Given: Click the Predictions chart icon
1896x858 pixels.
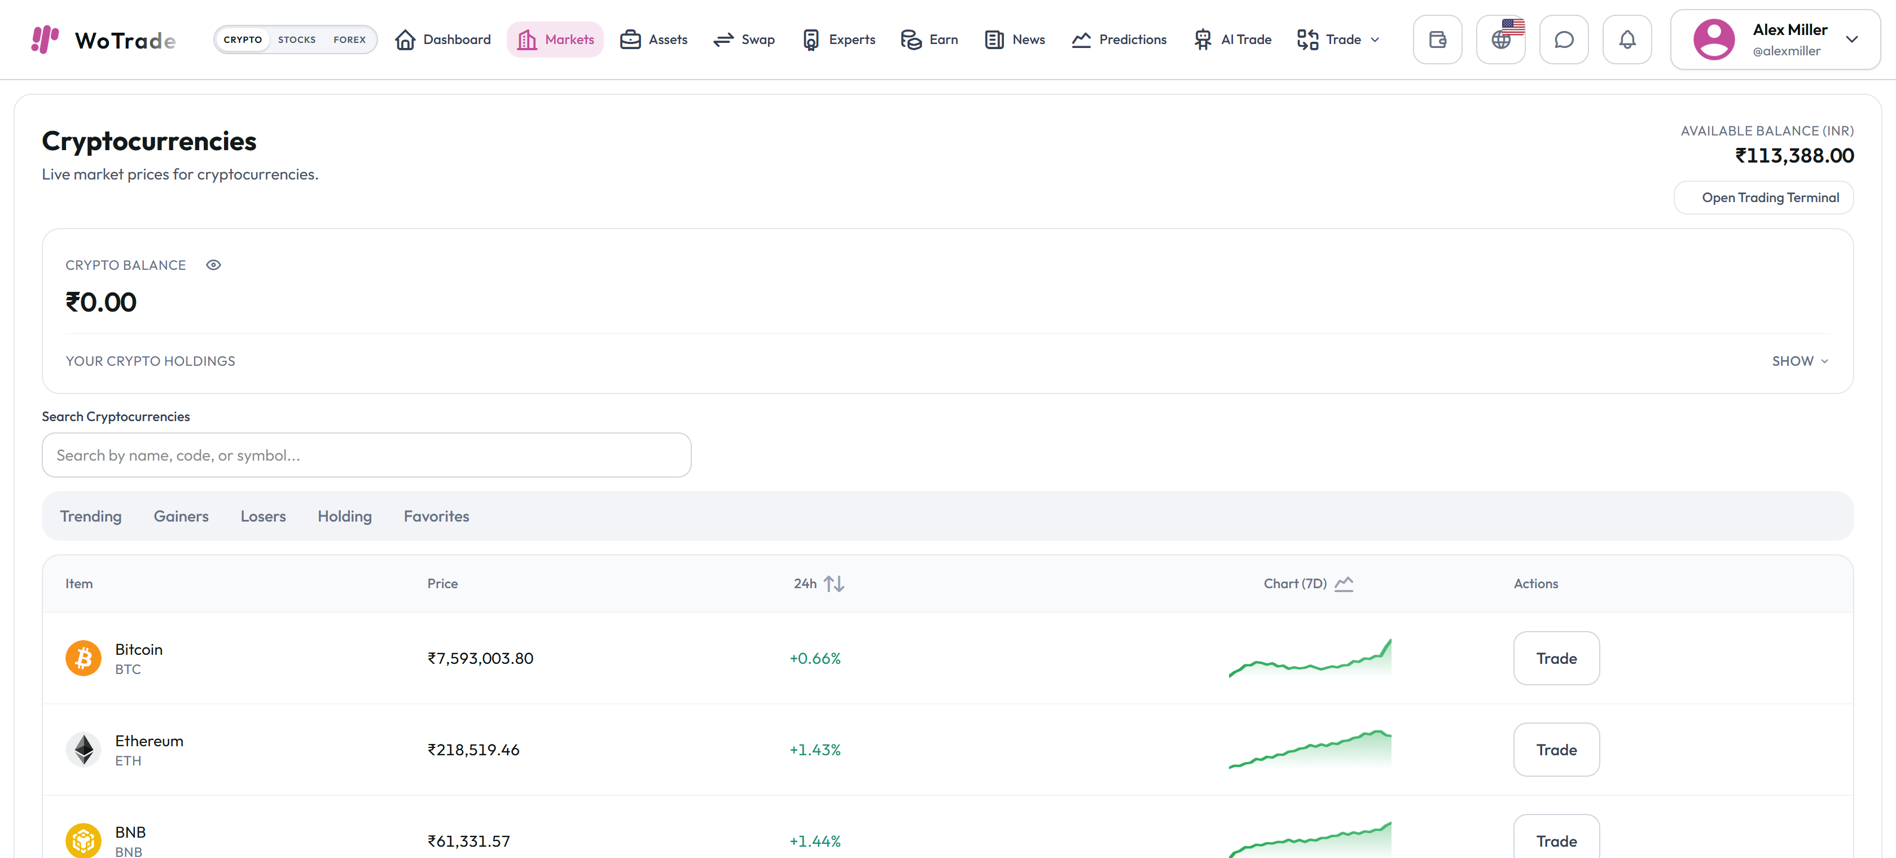Looking at the screenshot, I should (x=1081, y=40).
